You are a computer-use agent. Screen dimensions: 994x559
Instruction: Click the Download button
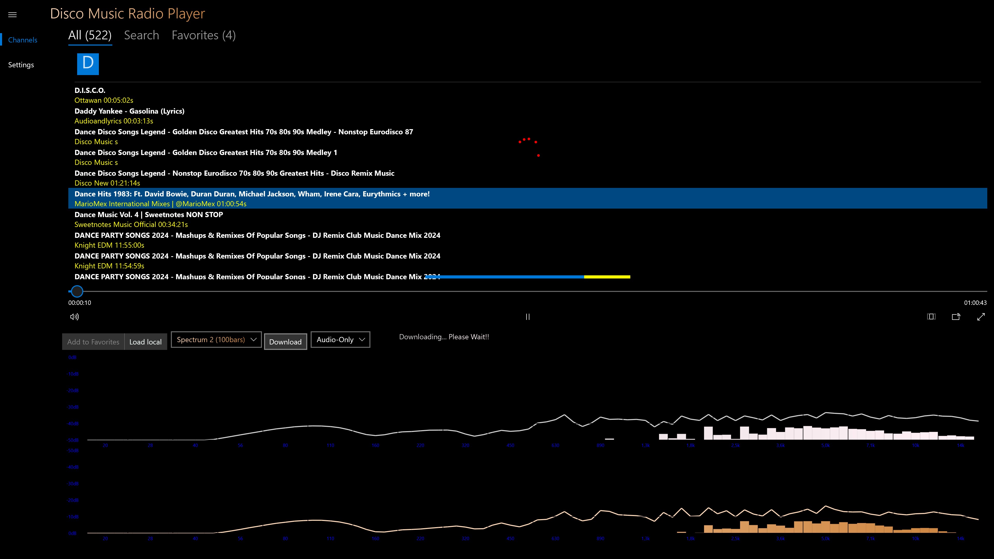pyautogui.click(x=285, y=342)
